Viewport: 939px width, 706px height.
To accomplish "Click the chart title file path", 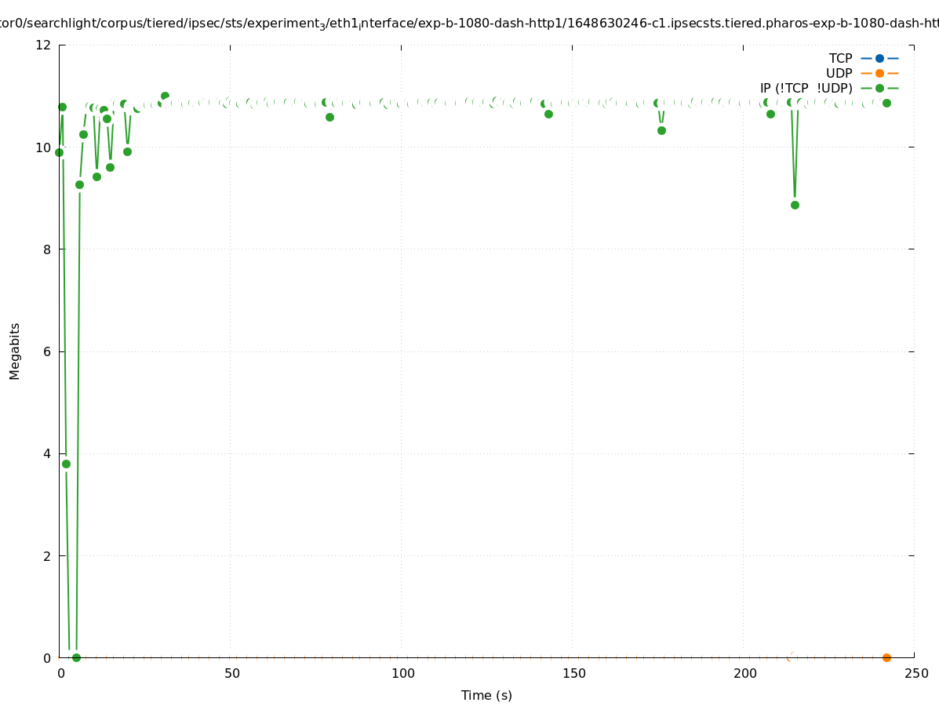I will 469,24.
